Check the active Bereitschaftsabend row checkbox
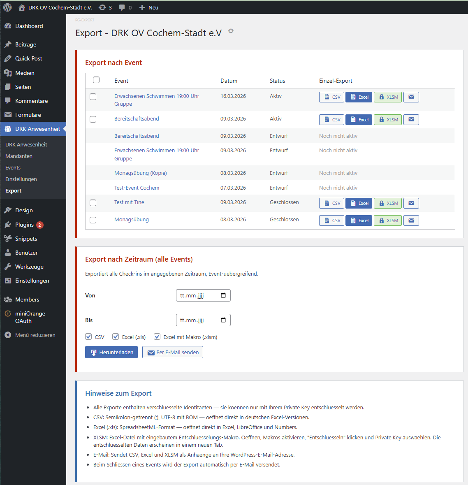 coord(93,119)
